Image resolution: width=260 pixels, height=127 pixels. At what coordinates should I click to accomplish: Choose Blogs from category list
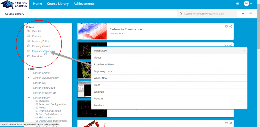(x=169, y=85)
